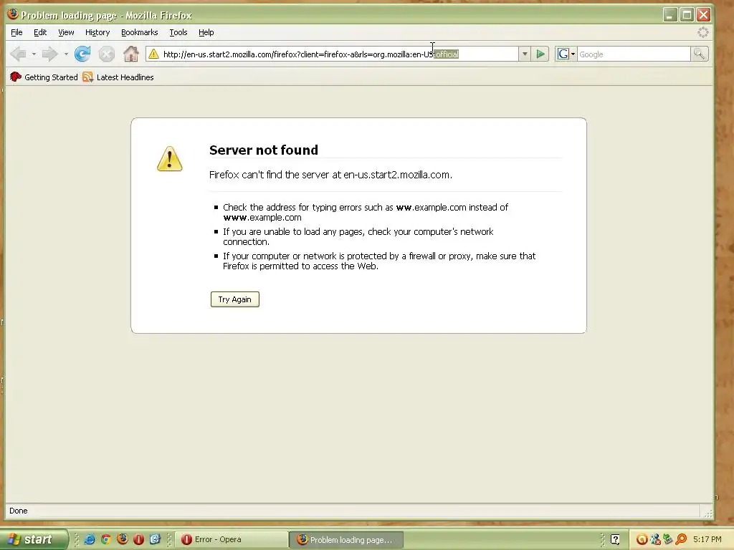Click in the Google search box
Image resolution: width=734 pixels, height=550 pixels.
pos(634,54)
